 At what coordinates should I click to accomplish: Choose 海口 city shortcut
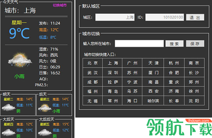click(x=132, y=101)
